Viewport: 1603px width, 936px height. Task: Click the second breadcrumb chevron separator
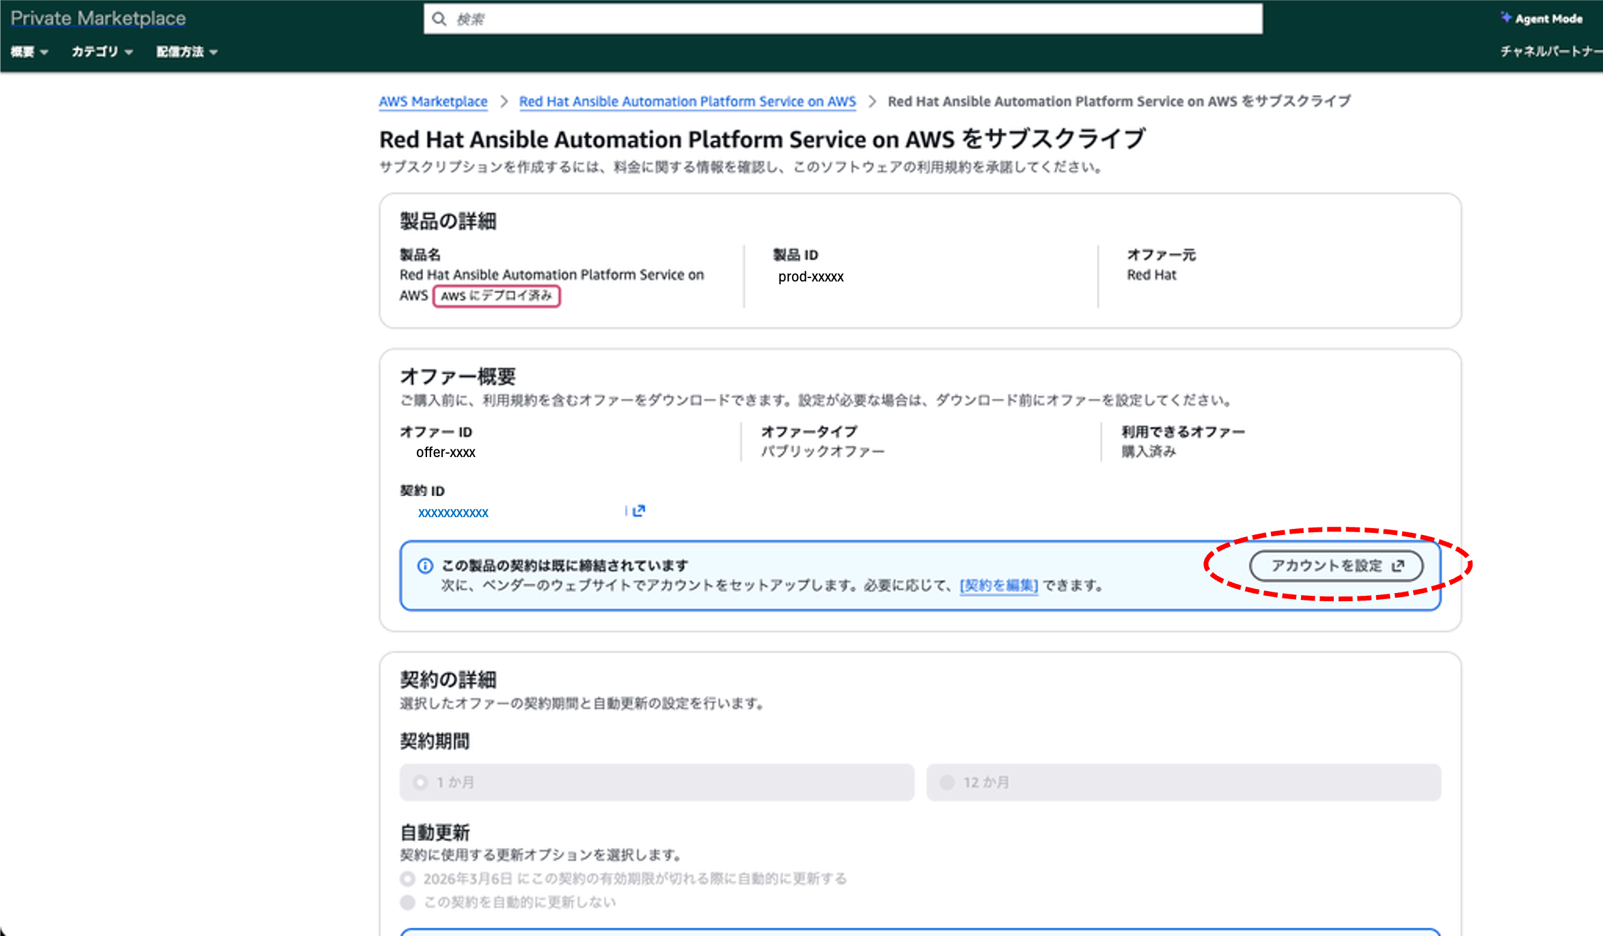[x=872, y=102]
